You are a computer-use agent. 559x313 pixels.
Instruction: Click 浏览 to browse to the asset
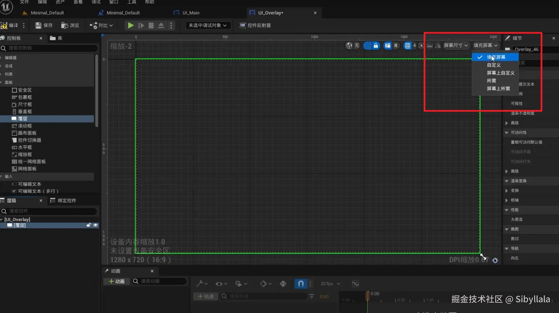click(x=70, y=26)
